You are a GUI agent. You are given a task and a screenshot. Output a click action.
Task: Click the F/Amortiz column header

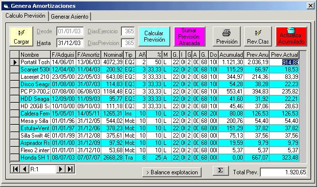pyautogui.click(x=89, y=55)
